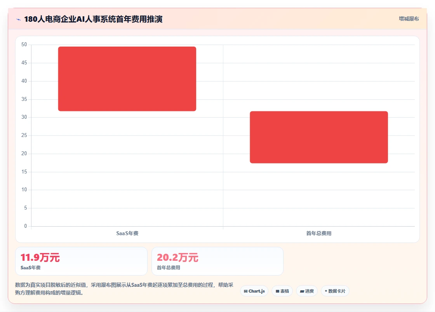This screenshot has height=312, width=435.
Task: Click the lightning icon beside the title
Action: tap(19, 19)
